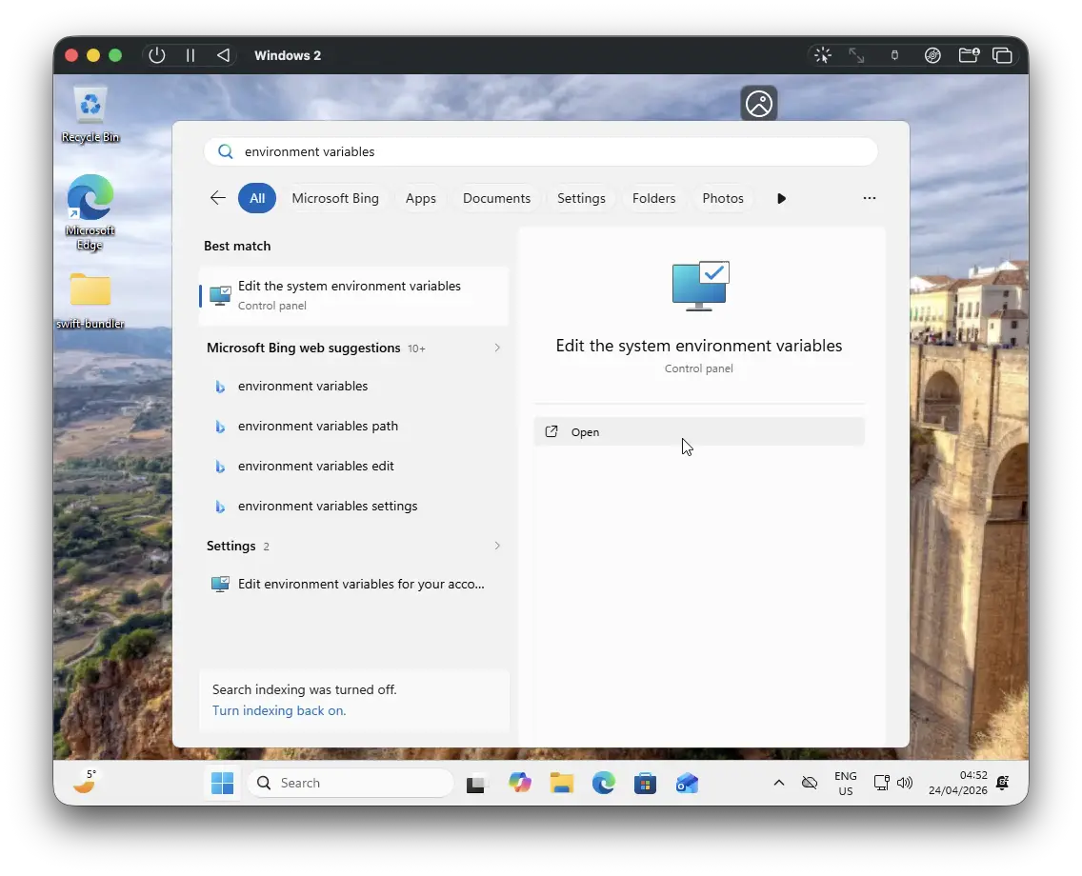The width and height of the screenshot is (1082, 876).
Task: Click the VM power button
Action: click(156, 55)
